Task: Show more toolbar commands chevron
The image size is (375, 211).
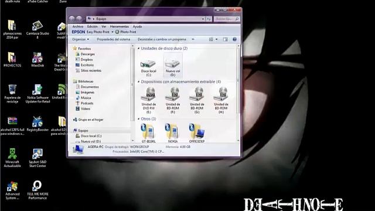Action: point(193,39)
